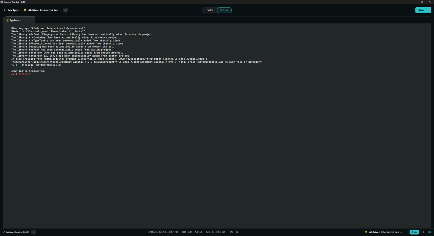434x236 pixels.
Task: Click the 'Sketch profile configured' line
Action: (48, 31)
